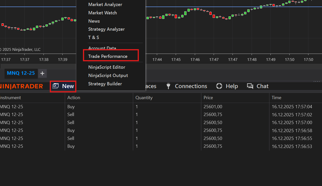Open the News window
This screenshot has height=186, width=322.
tap(94, 21)
